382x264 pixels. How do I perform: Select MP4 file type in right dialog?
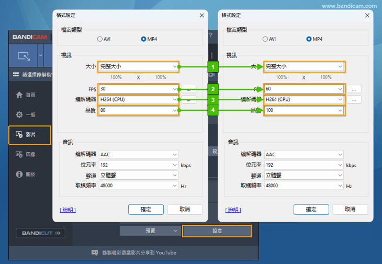coord(314,39)
